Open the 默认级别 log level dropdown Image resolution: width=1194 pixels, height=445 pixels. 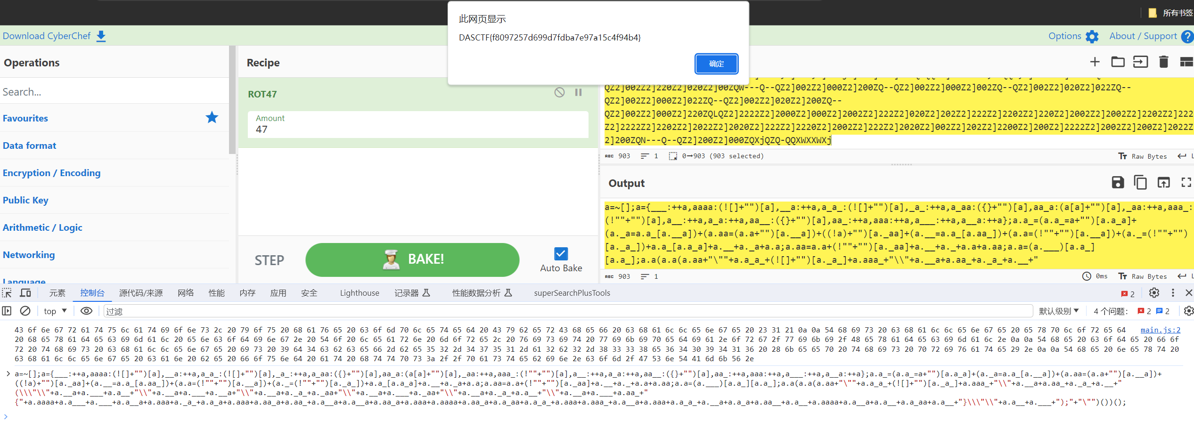1059,311
